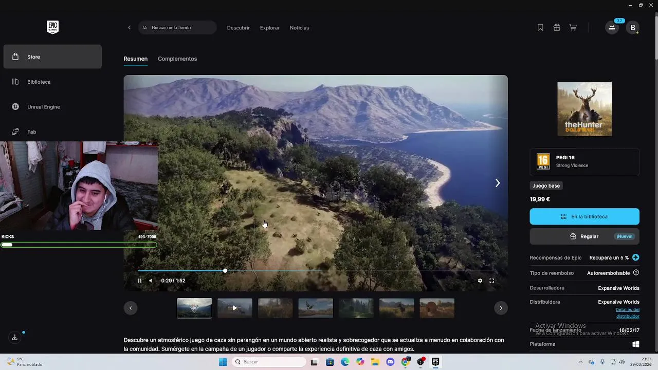Image resolution: width=658 pixels, height=370 pixels.
Task: Click the PEGI 16 rating badge
Action: (x=543, y=161)
